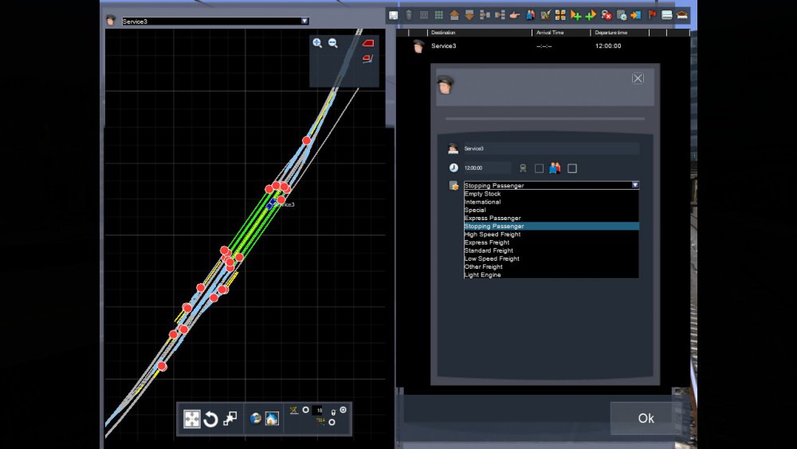Tick the checkbox beside the passengers icon

[x=572, y=168]
